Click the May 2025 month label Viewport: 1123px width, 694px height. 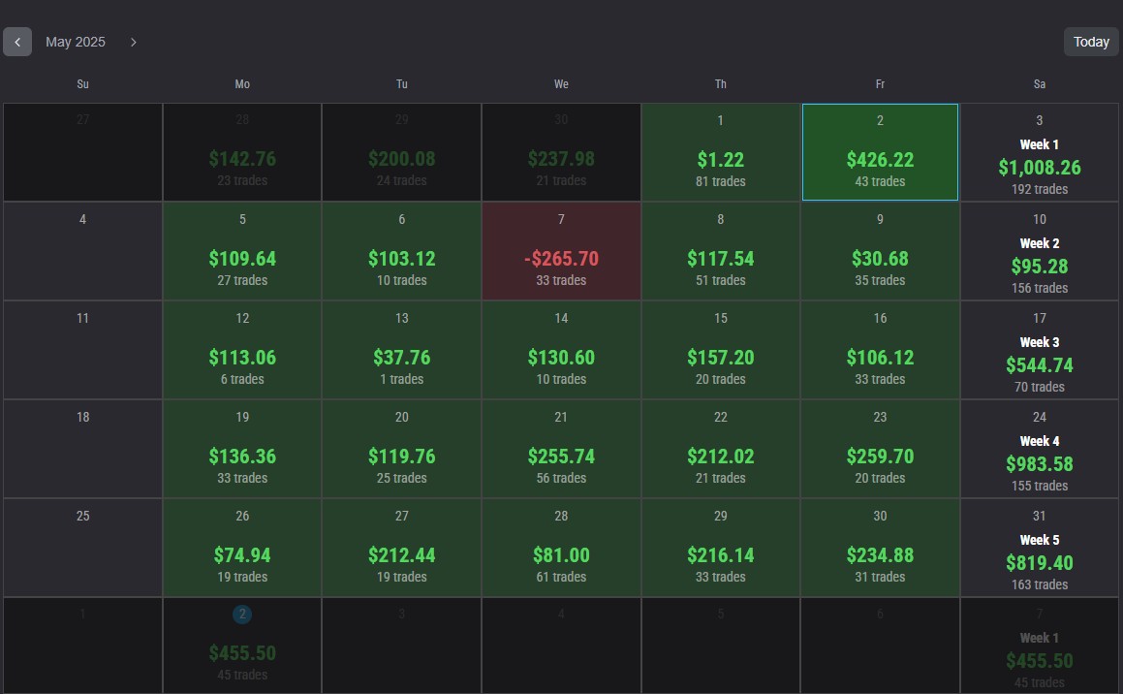(76, 42)
